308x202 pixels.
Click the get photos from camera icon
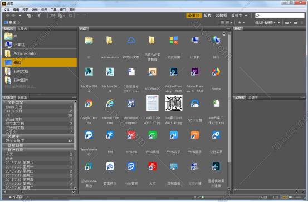pos(53,16)
